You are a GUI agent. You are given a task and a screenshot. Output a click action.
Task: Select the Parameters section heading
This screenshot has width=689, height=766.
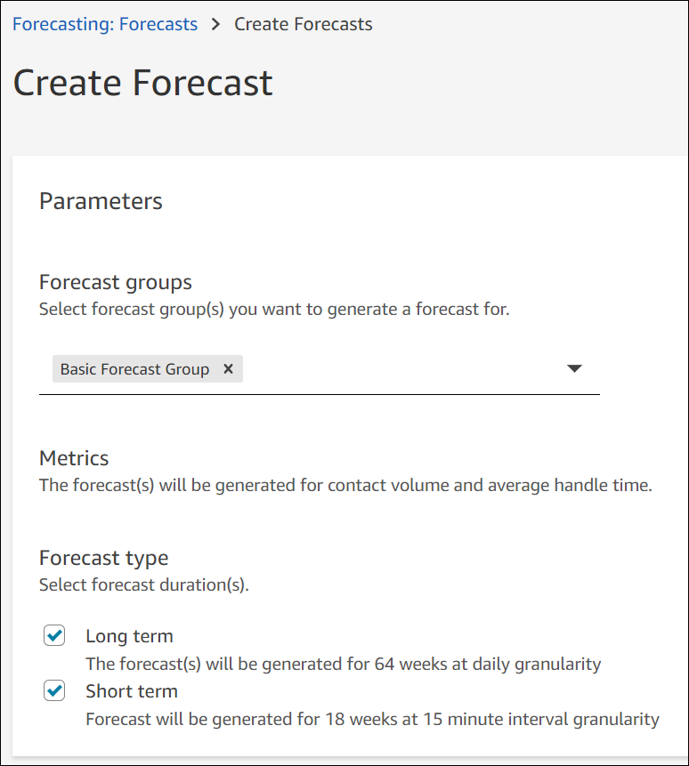pos(101,202)
